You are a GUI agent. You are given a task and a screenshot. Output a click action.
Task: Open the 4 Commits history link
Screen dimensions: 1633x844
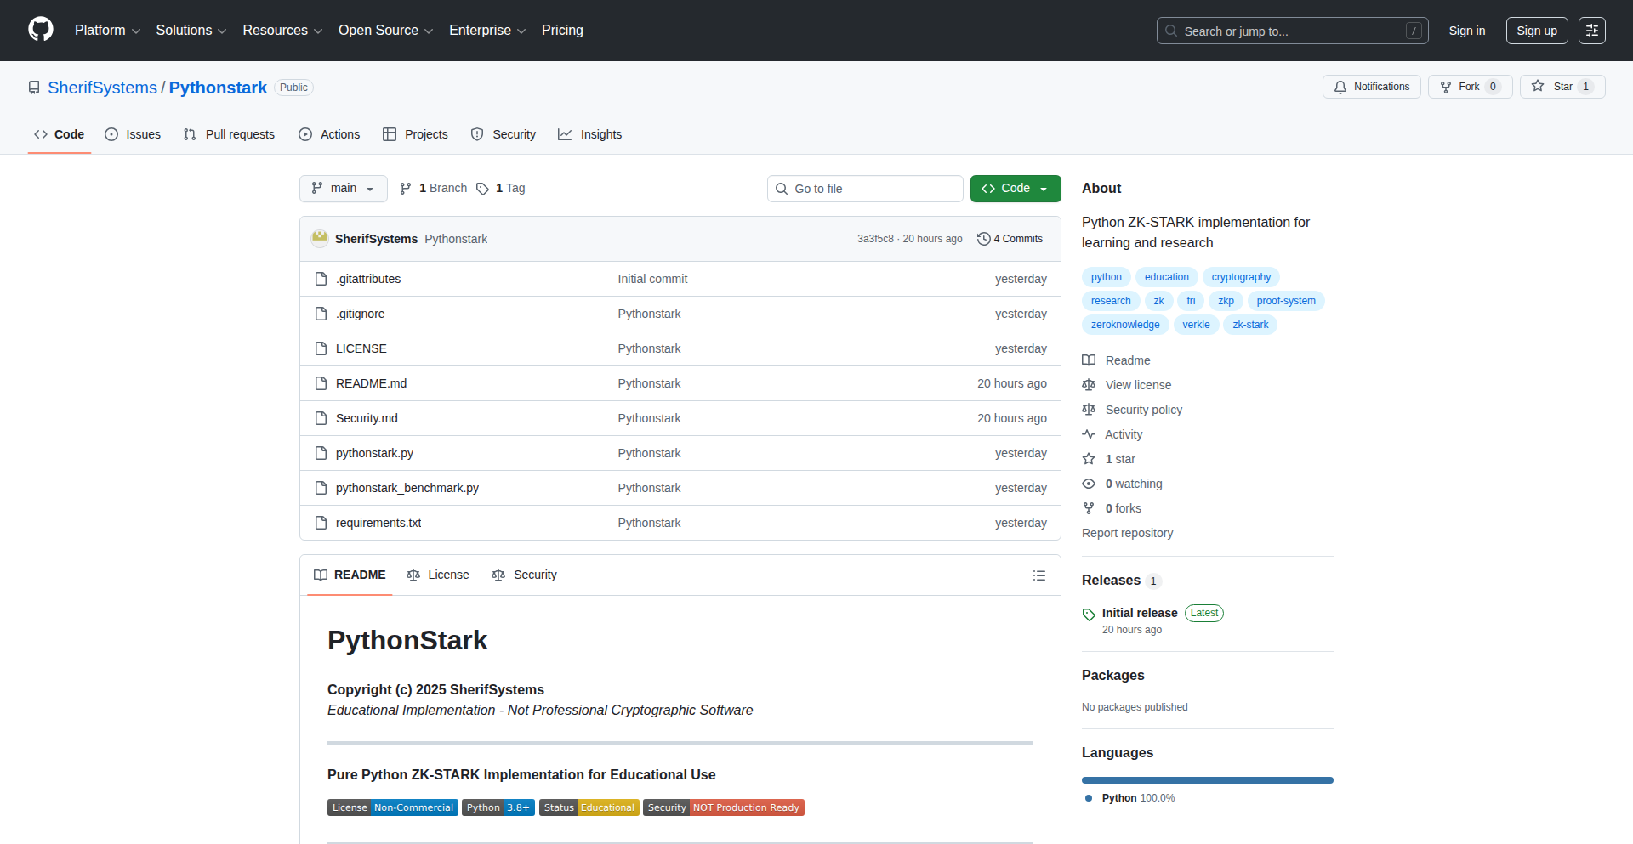tap(1010, 239)
